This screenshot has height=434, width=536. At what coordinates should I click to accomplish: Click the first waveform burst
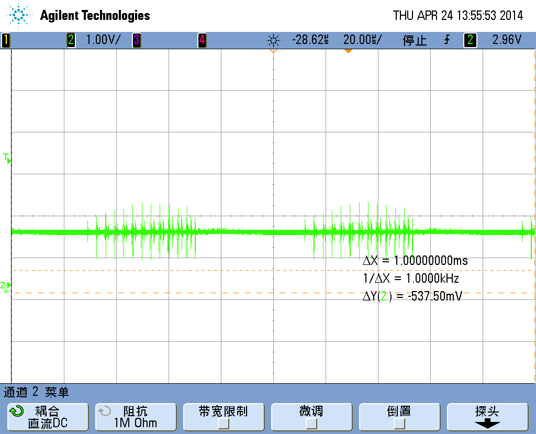click(x=141, y=231)
